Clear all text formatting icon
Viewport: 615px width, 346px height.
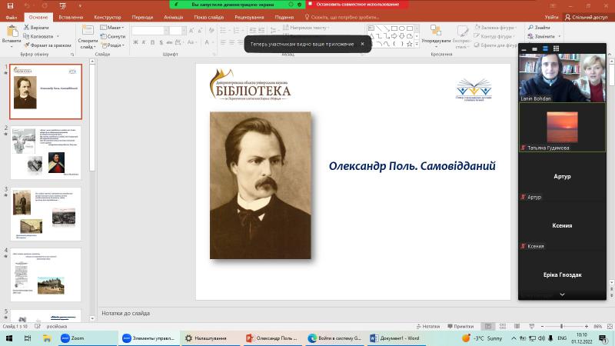pyautogui.click(x=211, y=30)
